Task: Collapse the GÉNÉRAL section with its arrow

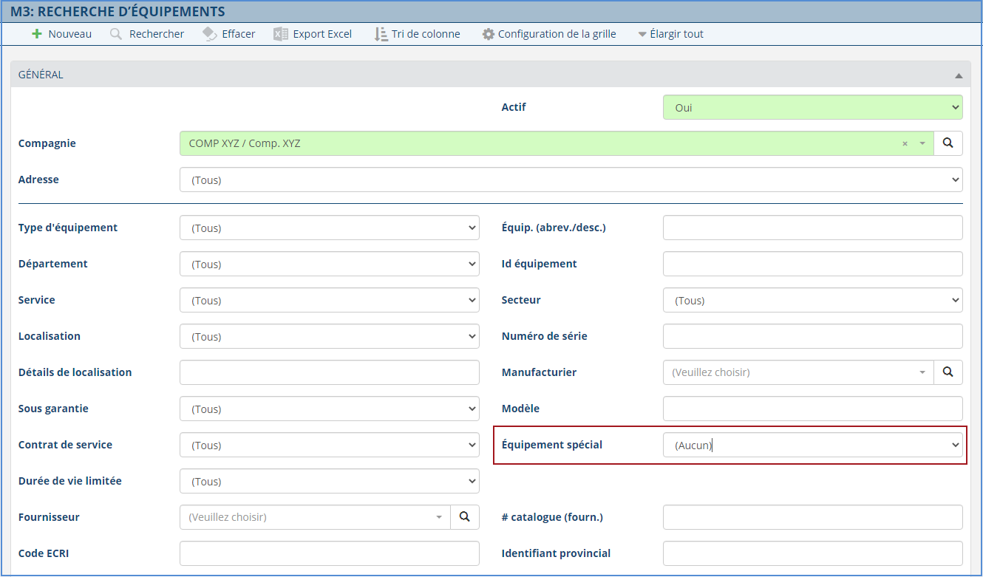Action: click(x=959, y=75)
